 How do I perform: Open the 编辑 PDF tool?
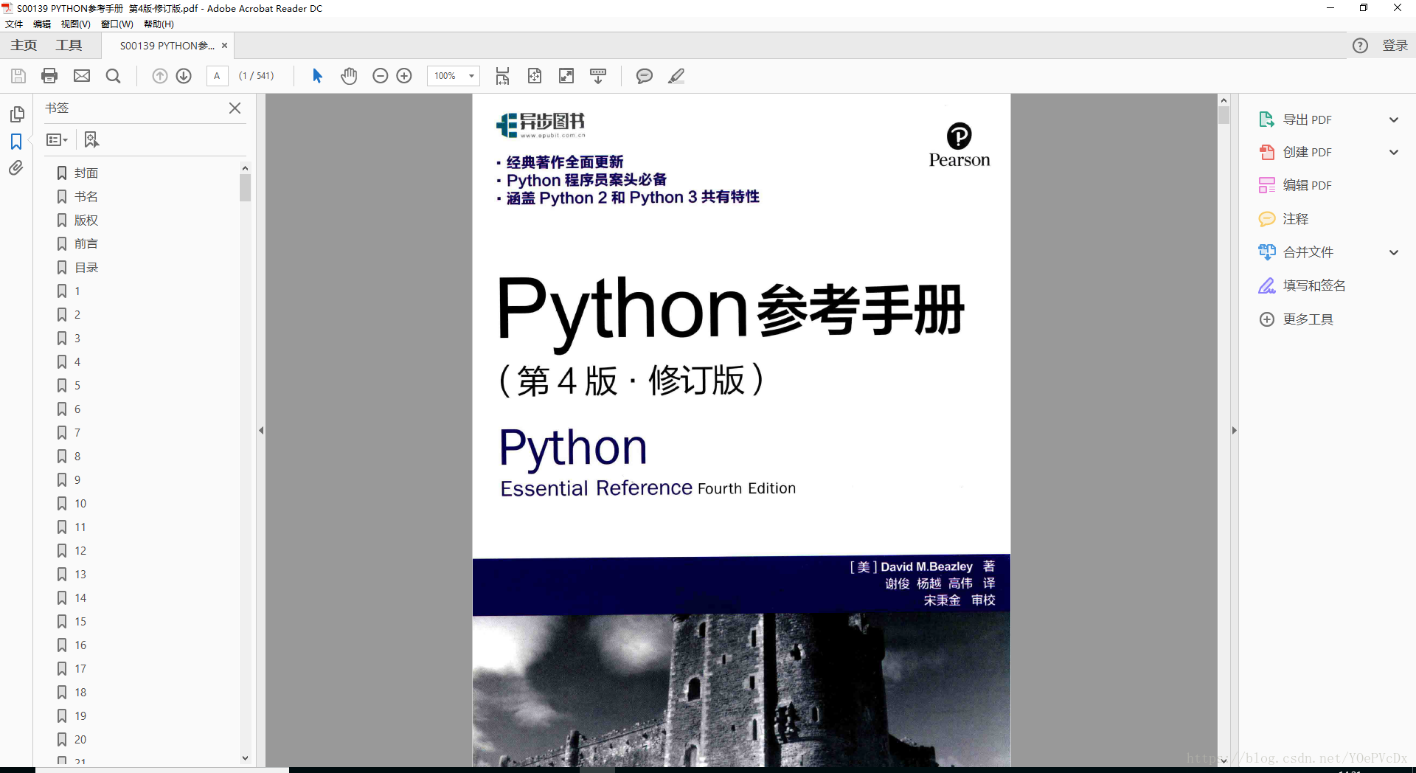click(x=1308, y=185)
